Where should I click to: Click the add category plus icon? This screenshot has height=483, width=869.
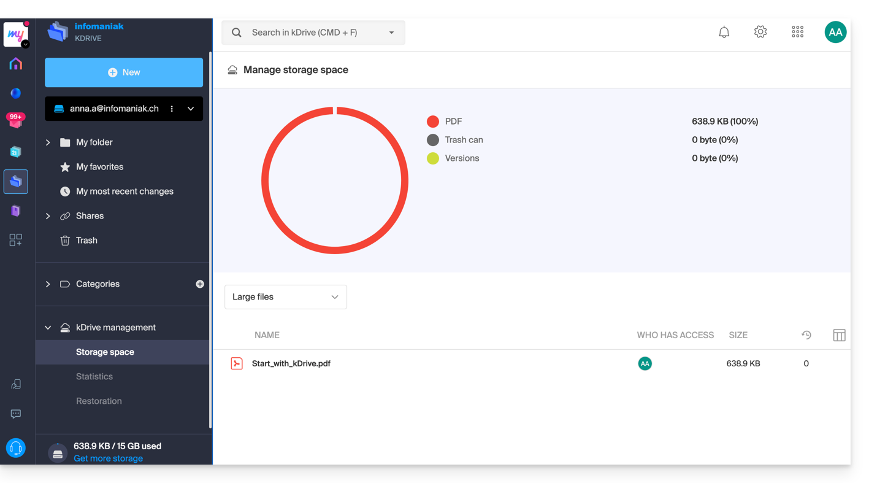200,284
